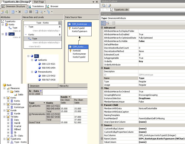Select the Saldo measure

click(20, 95)
